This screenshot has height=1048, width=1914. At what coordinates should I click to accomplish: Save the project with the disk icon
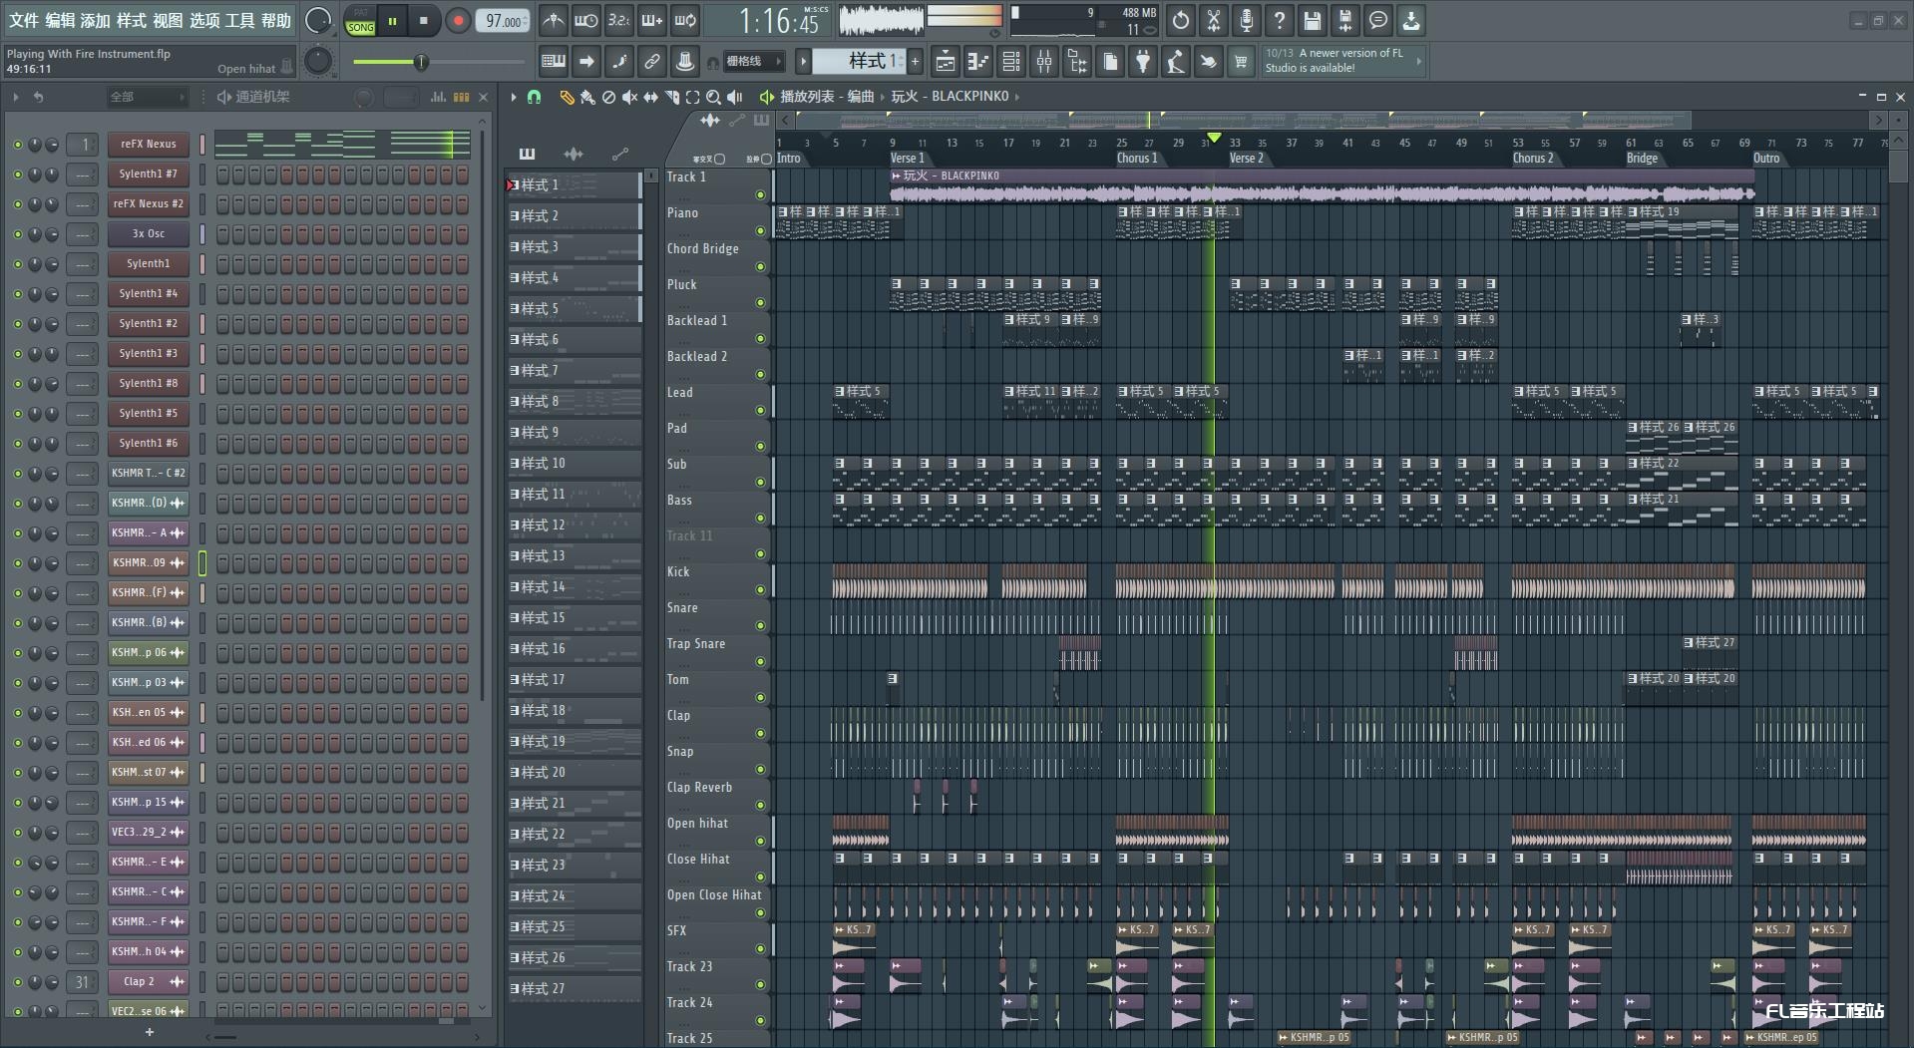coord(1313,20)
